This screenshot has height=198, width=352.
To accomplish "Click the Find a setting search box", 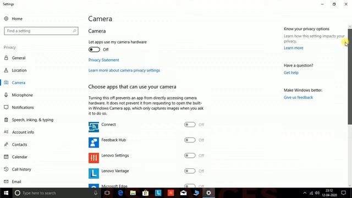I will pos(41,31).
